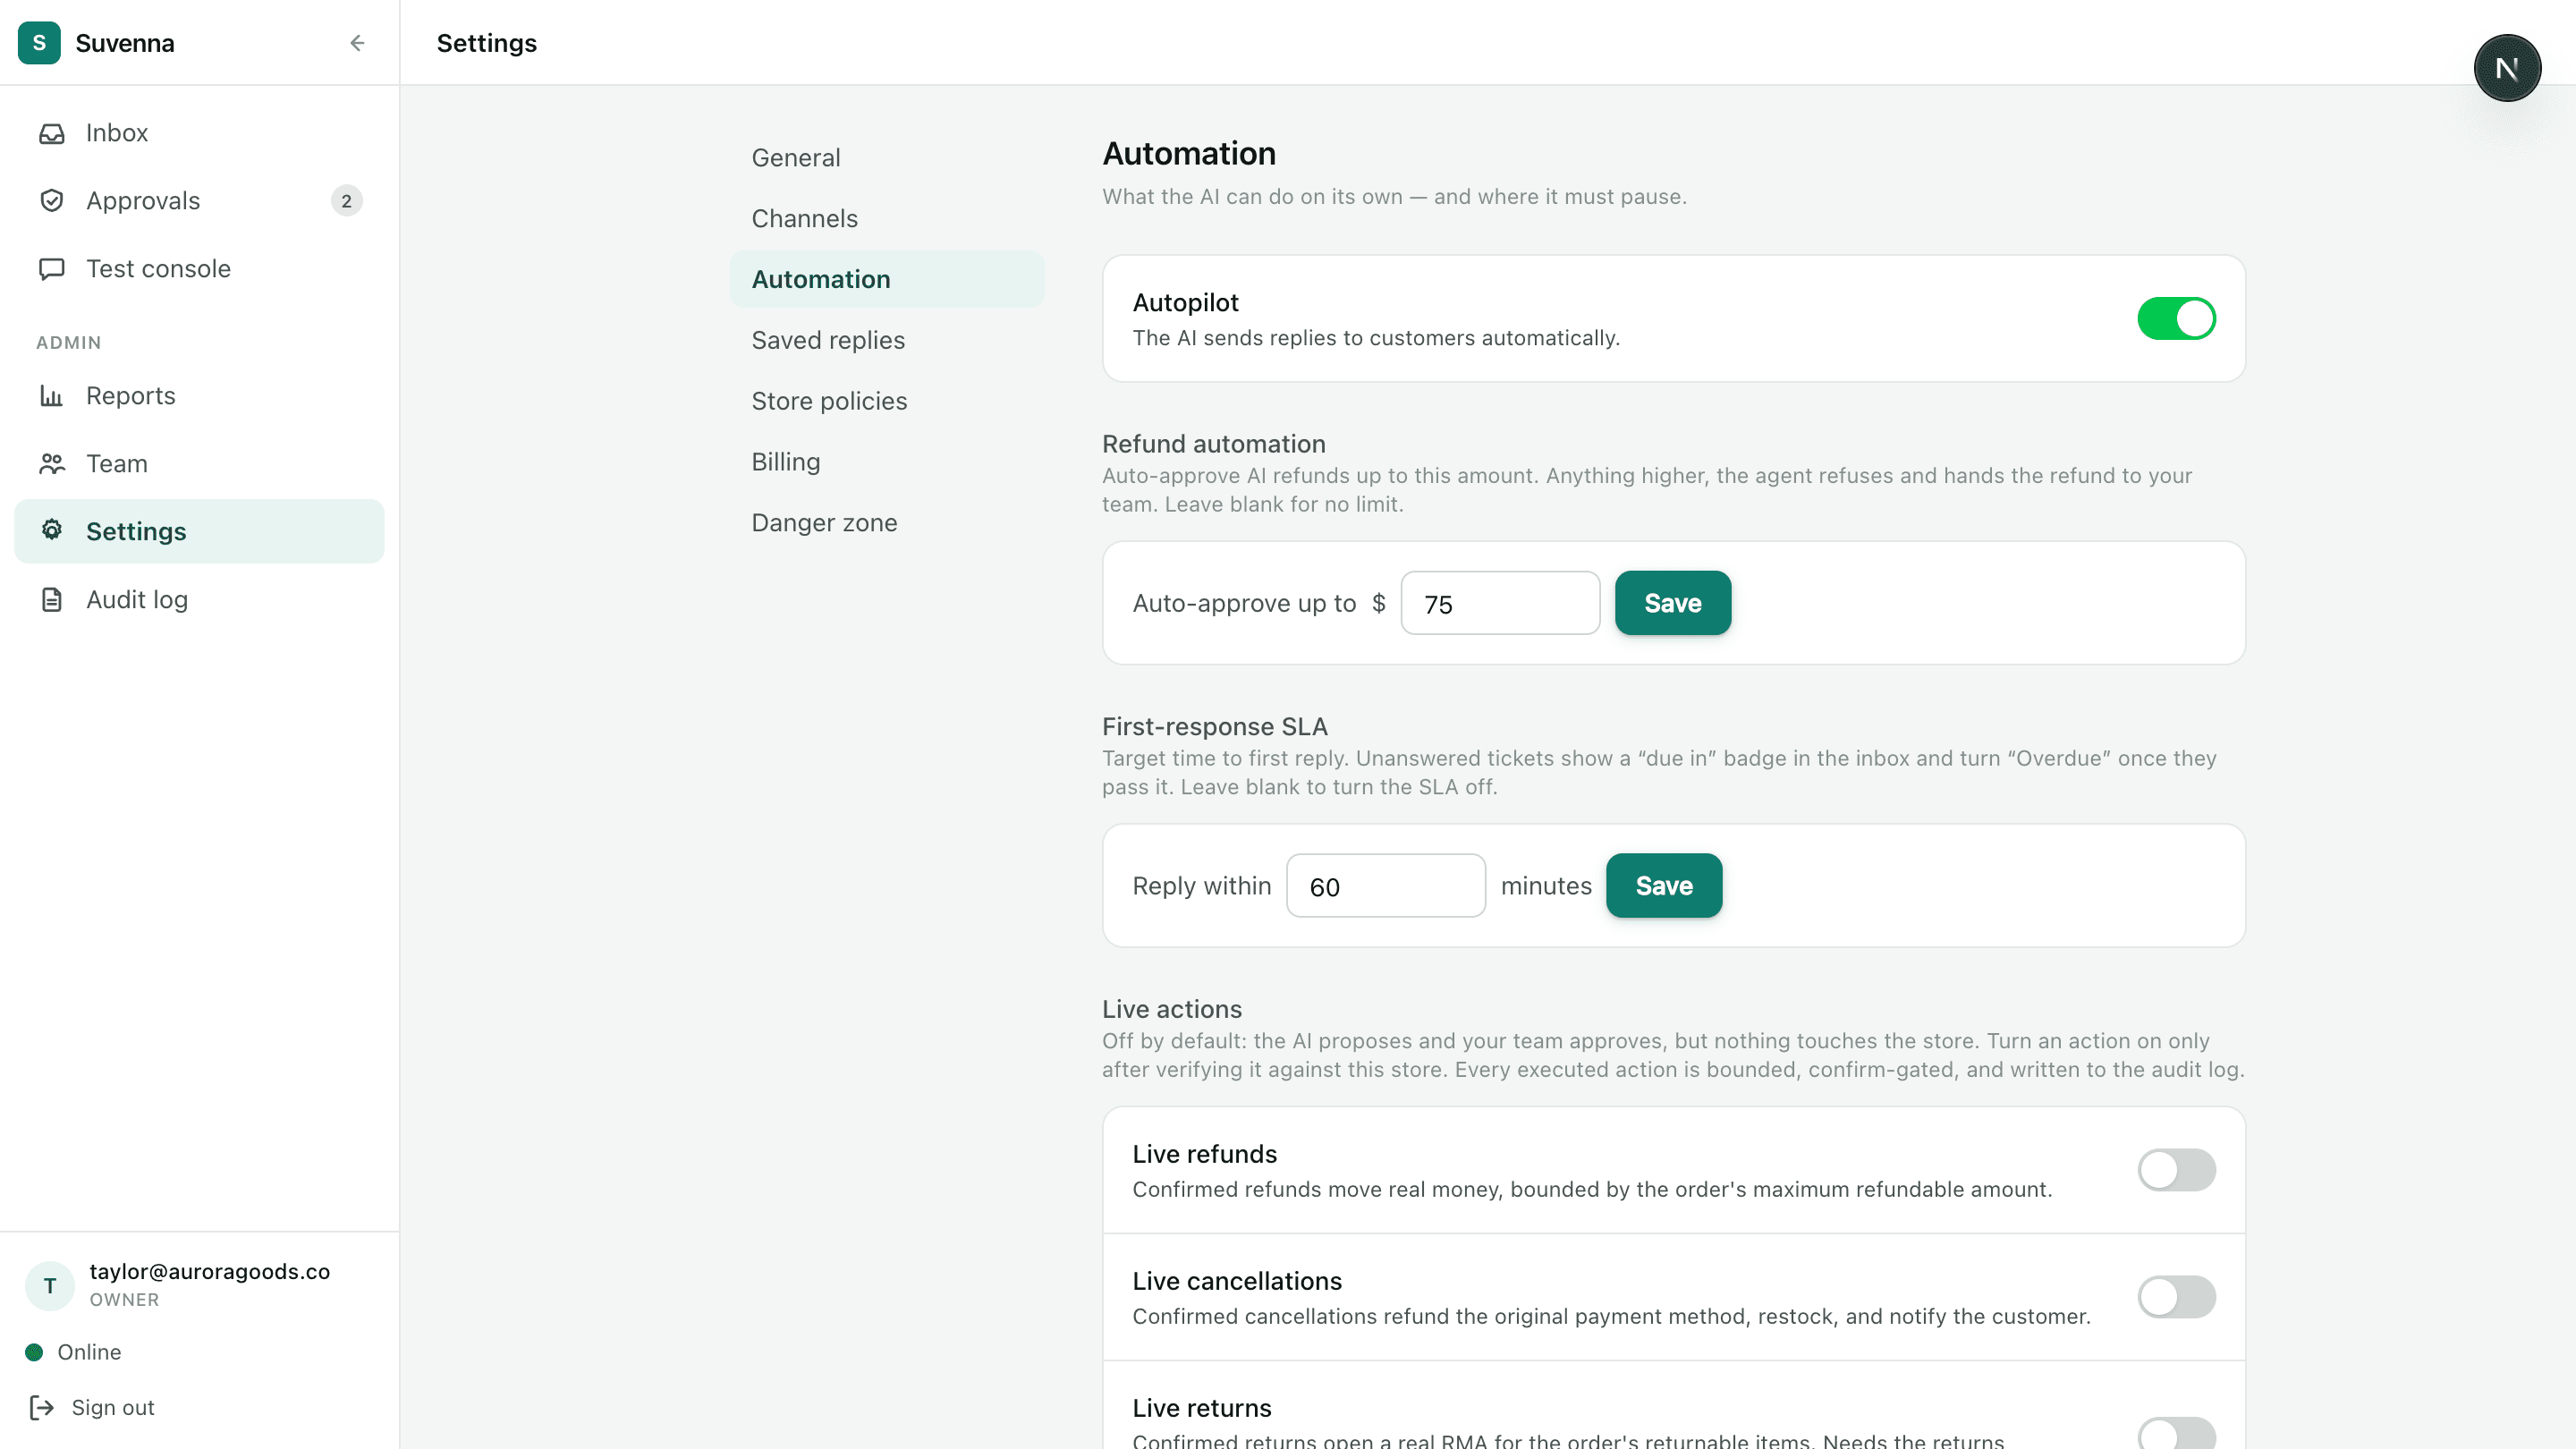Click the Suvenna logo icon

(x=39, y=43)
